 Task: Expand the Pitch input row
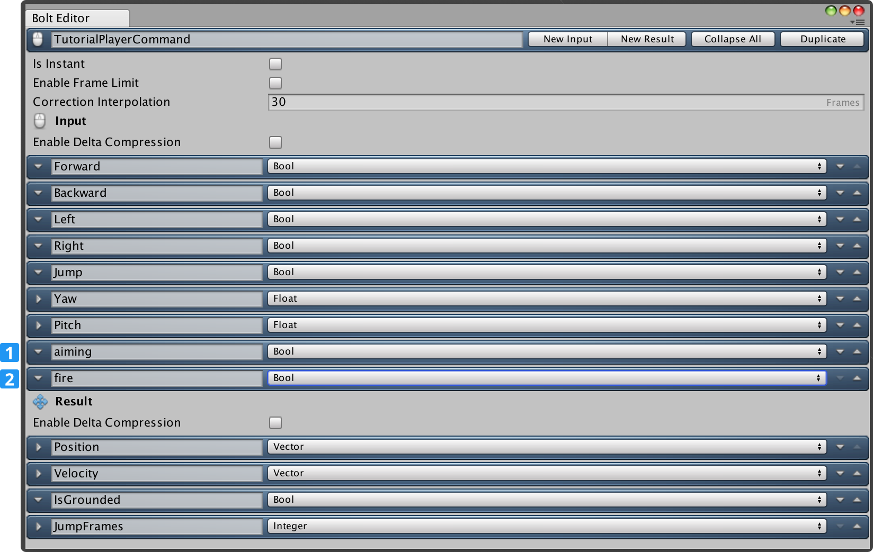pos(38,325)
